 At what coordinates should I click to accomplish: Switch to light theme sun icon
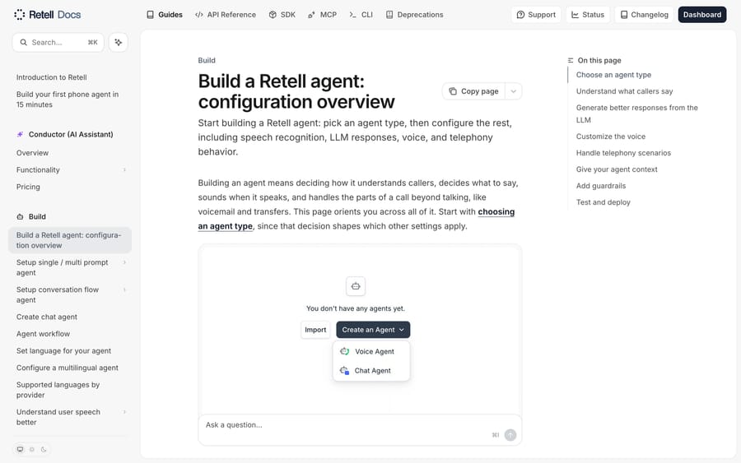[x=32, y=449]
